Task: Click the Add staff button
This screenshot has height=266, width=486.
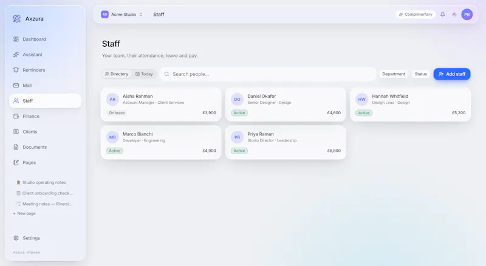Action: [452, 74]
